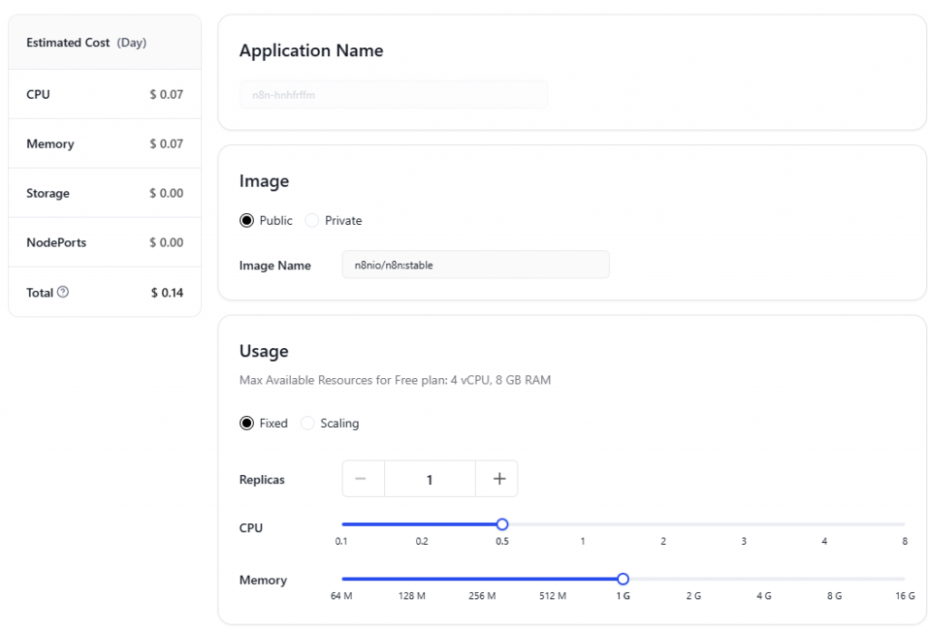928x631 pixels.
Task: Set Memory slider to 4 G
Action: (764, 578)
